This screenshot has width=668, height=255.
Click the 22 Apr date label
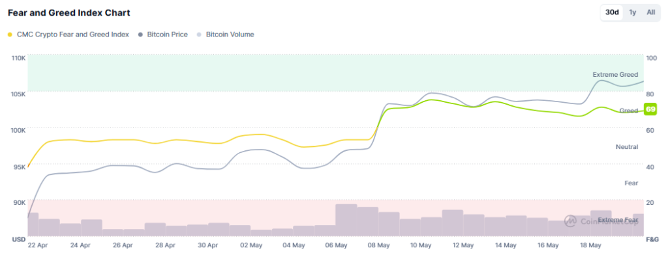pyautogui.click(x=38, y=246)
